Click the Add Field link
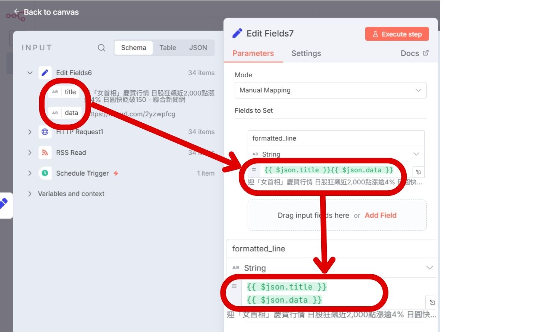Viewport: 541px width, 332px height. pyautogui.click(x=380, y=215)
